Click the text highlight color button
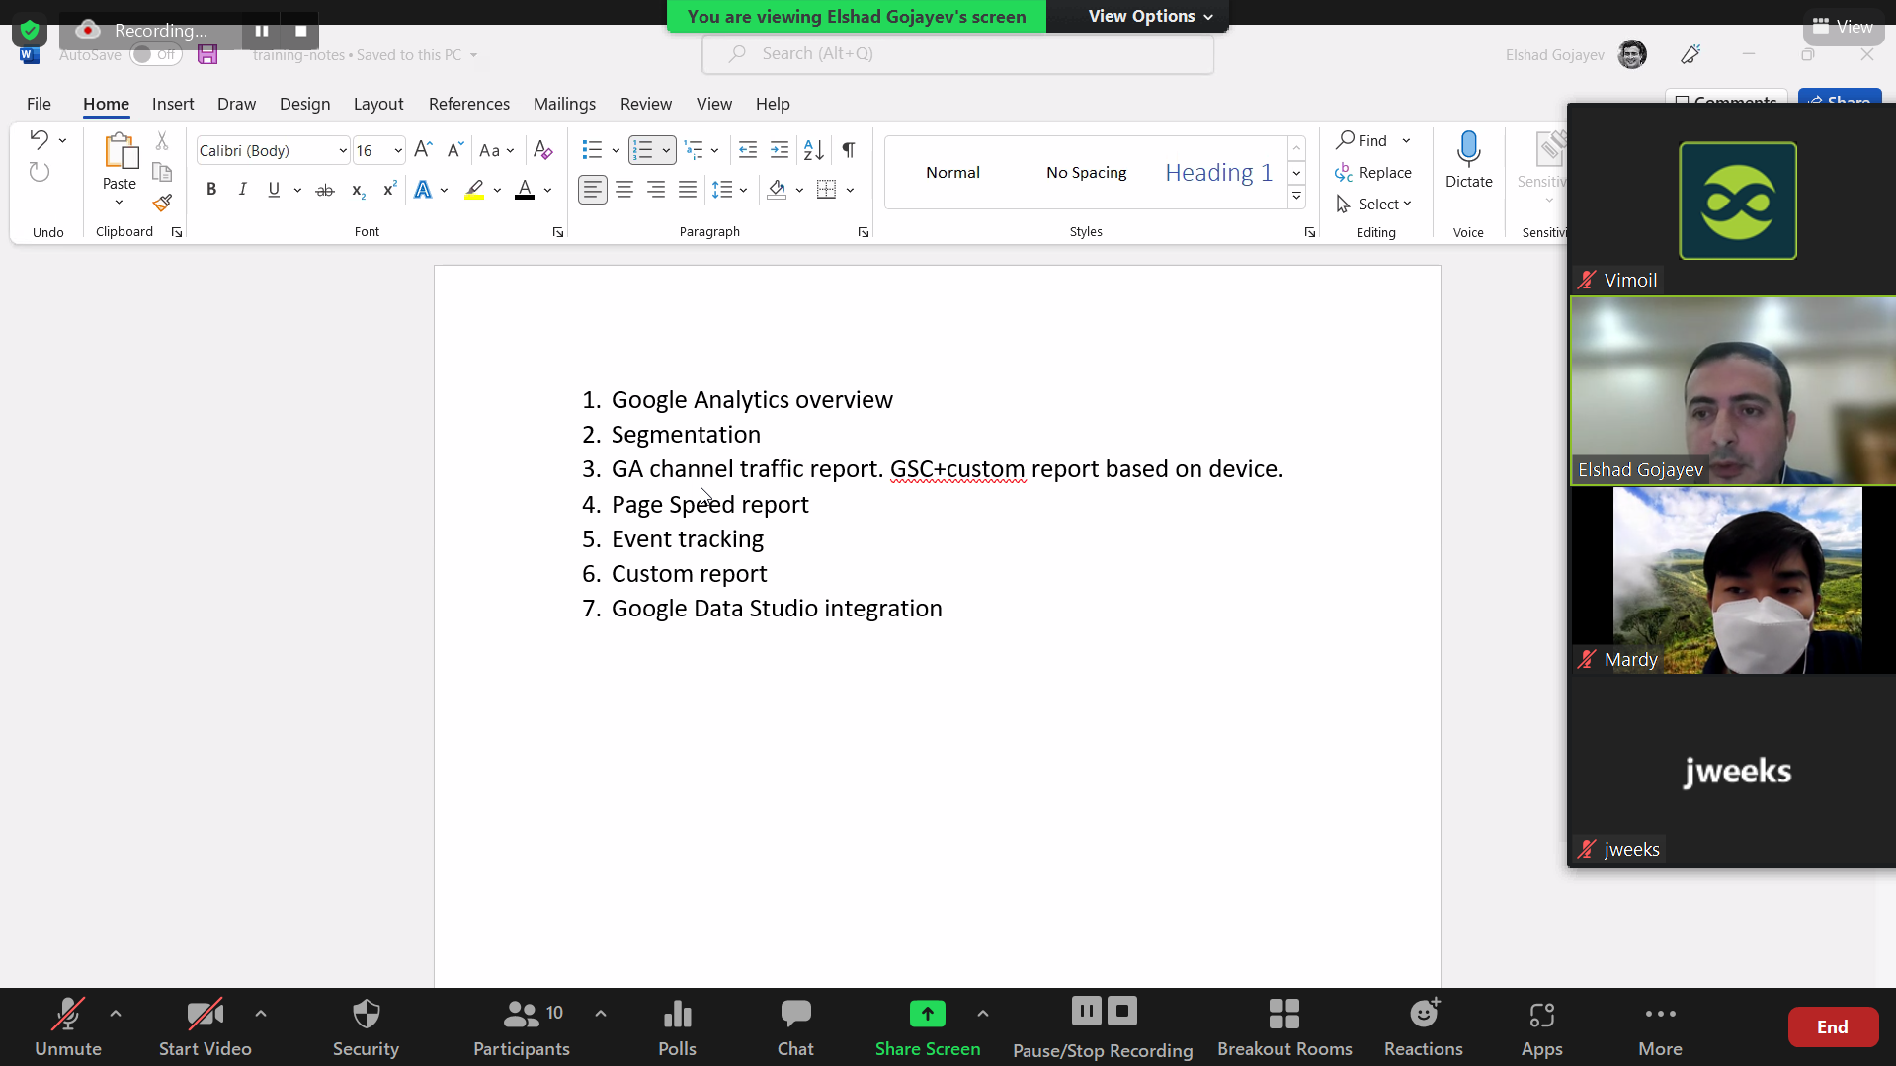Image resolution: width=1896 pixels, height=1066 pixels. click(x=474, y=190)
